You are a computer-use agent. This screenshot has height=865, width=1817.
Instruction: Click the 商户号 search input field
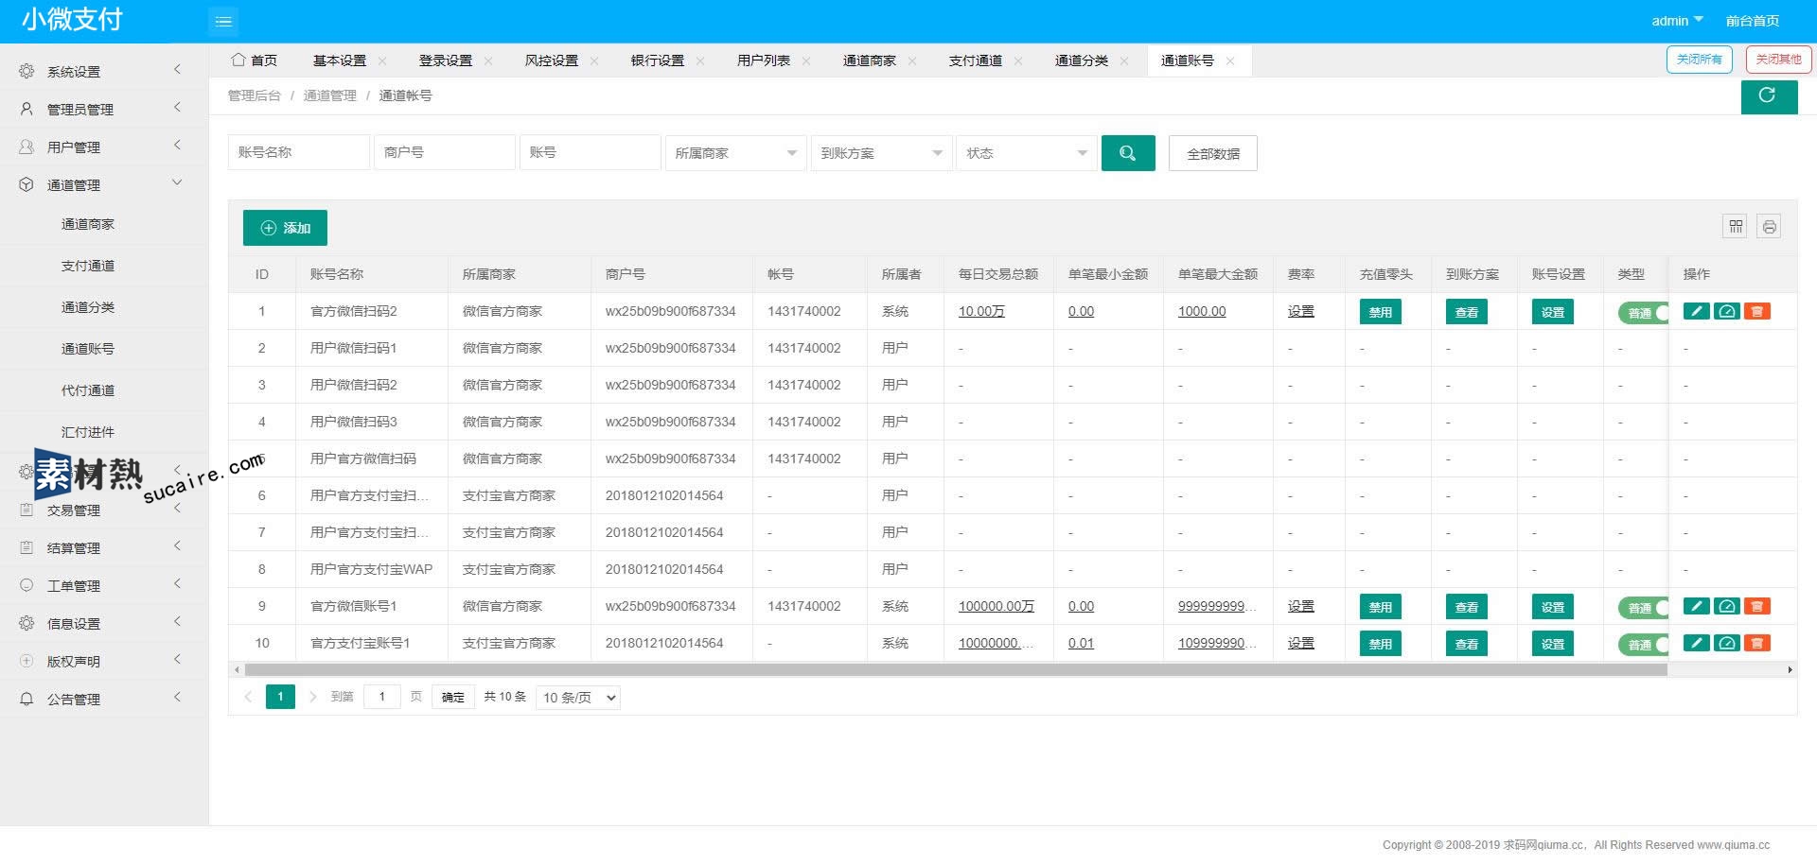[445, 152]
